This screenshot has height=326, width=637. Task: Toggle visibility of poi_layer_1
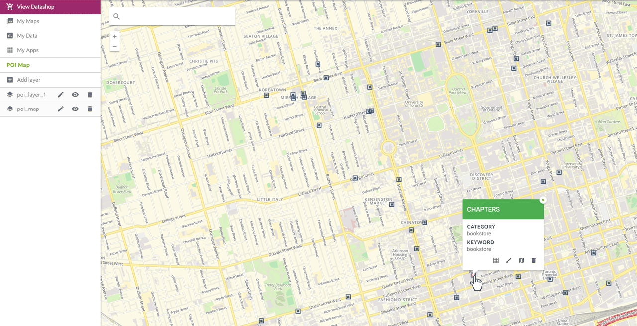pos(75,95)
